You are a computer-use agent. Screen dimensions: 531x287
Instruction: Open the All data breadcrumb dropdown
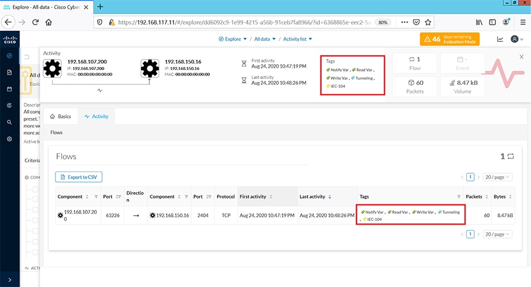pos(265,39)
